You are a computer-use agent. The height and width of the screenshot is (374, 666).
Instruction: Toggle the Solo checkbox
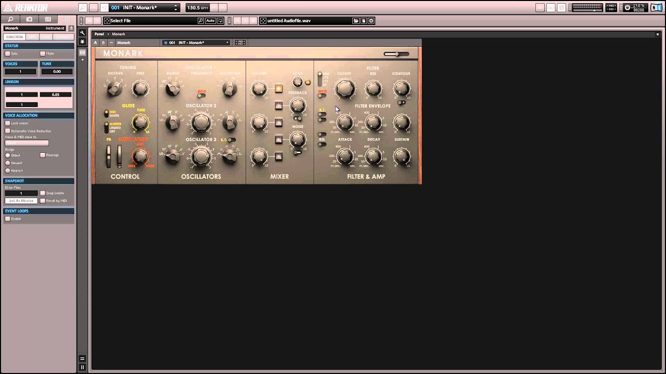(x=7, y=54)
